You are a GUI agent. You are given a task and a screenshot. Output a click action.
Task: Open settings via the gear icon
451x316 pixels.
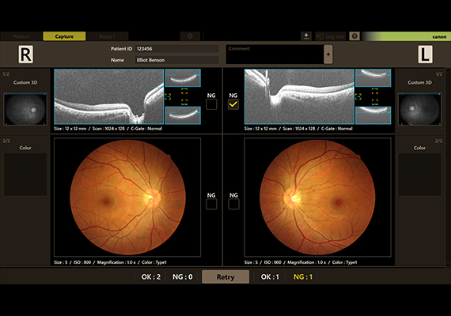point(190,36)
